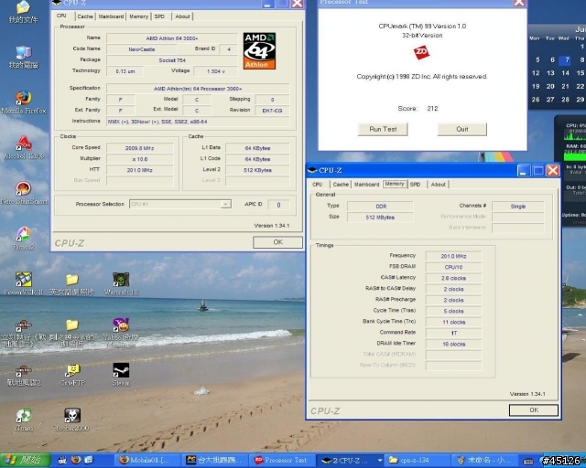Launch Steam from the desktop
The width and height of the screenshot is (586, 468).
tap(121, 373)
